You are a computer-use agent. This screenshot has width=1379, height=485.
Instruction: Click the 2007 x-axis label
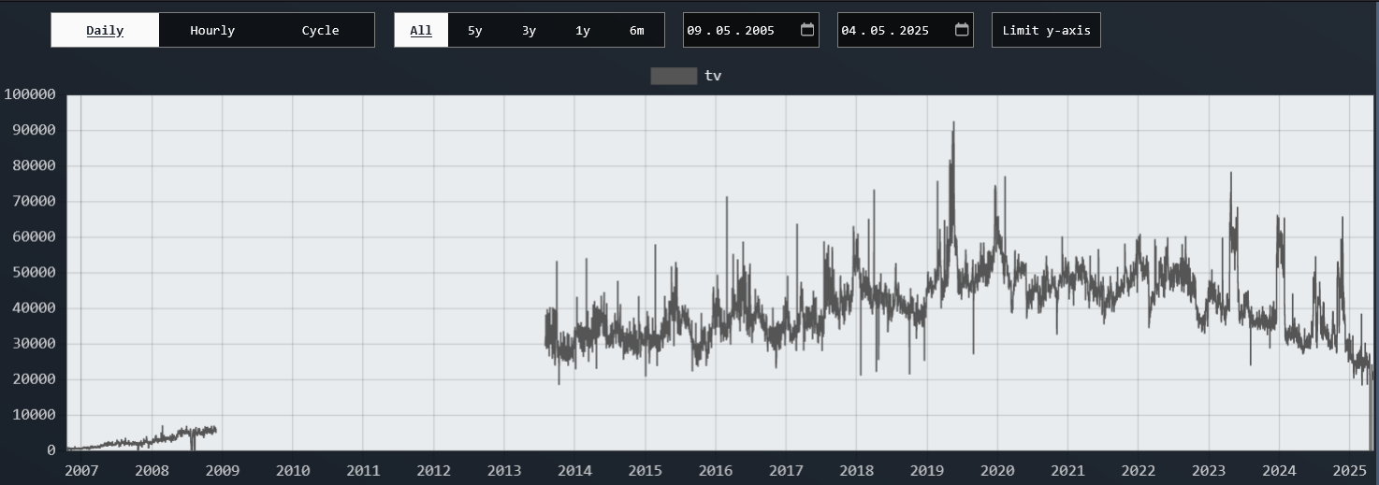point(81,470)
